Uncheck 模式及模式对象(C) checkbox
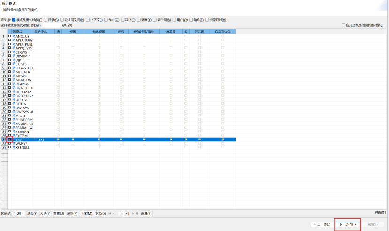The width and height of the screenshot is (389, 231). (14, 20)
